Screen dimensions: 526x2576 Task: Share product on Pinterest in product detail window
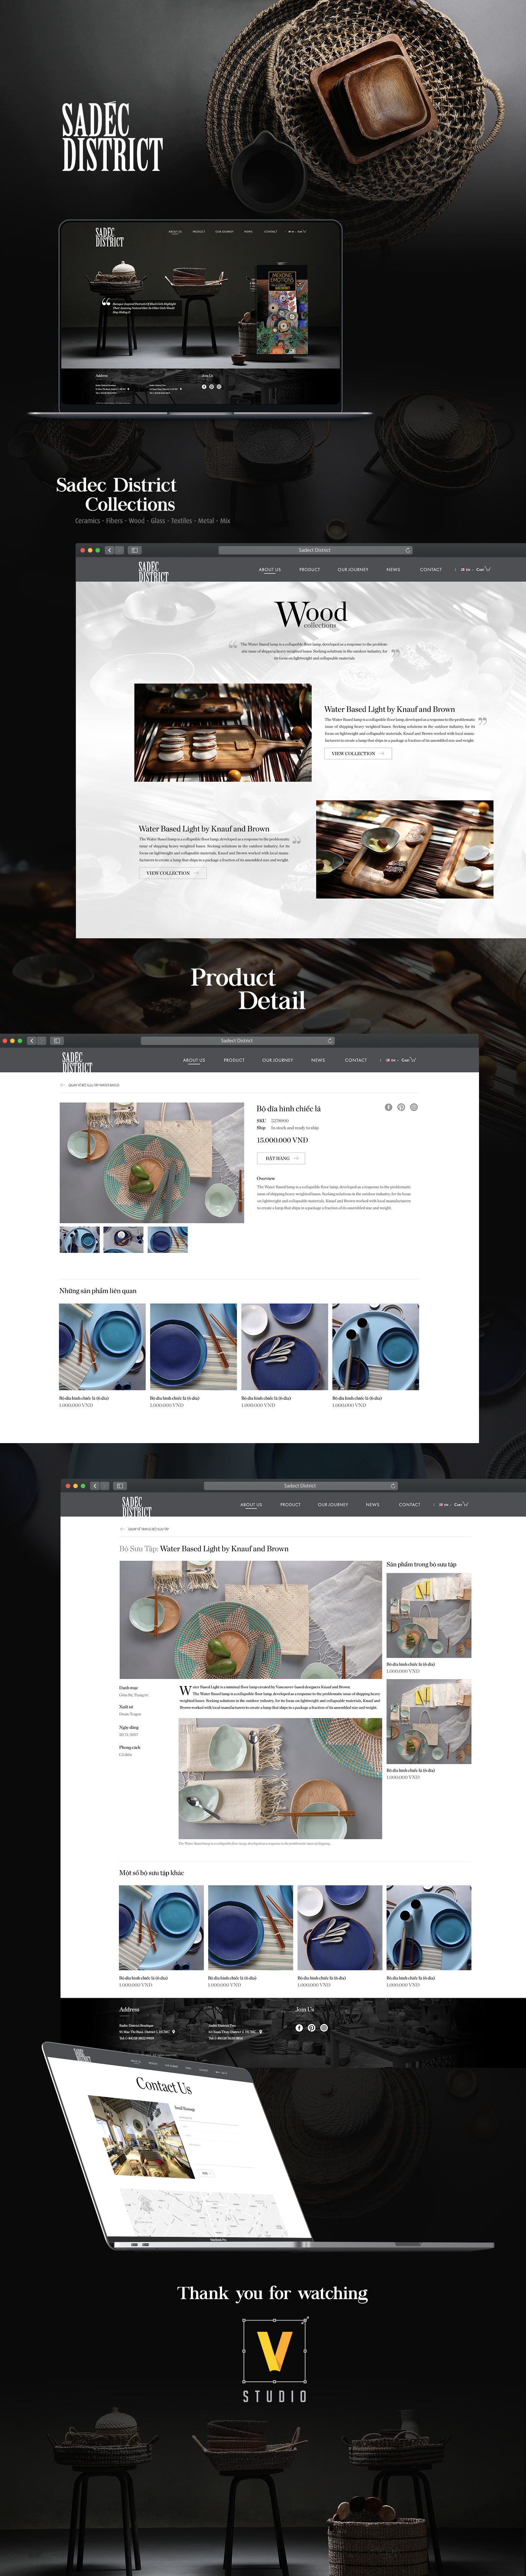401,1107
